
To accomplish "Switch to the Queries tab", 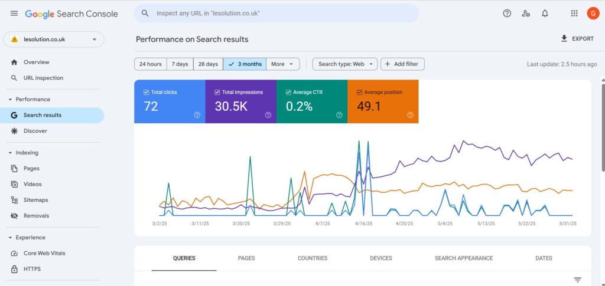I will pos(184,258).
